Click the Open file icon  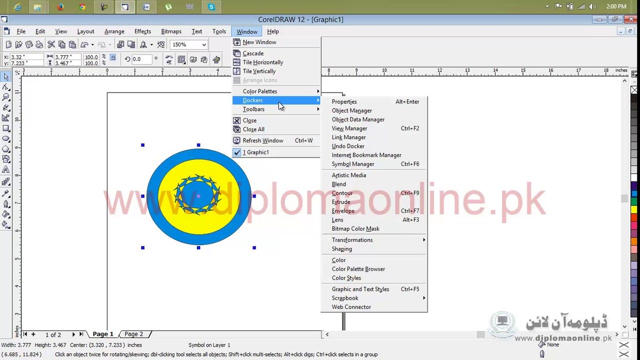click(x=19, y=44)
